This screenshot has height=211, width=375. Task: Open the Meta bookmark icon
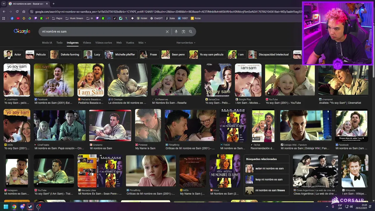click(109, 18)
